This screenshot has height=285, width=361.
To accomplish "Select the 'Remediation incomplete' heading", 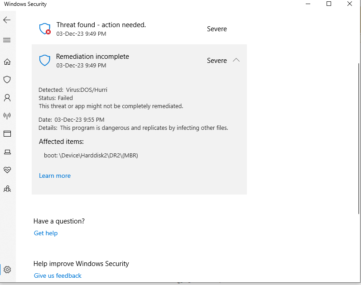I will point(92,57).
